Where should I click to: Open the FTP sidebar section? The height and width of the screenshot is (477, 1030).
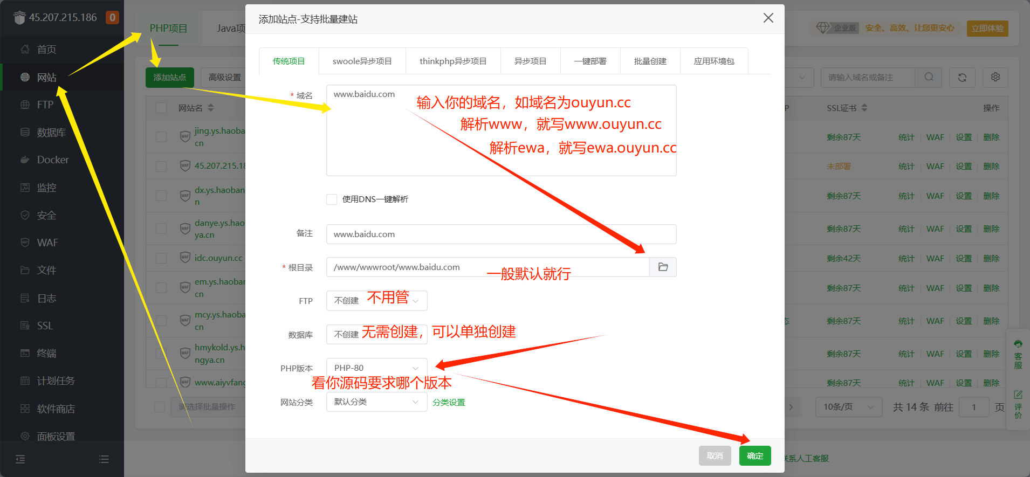point(45,105)
